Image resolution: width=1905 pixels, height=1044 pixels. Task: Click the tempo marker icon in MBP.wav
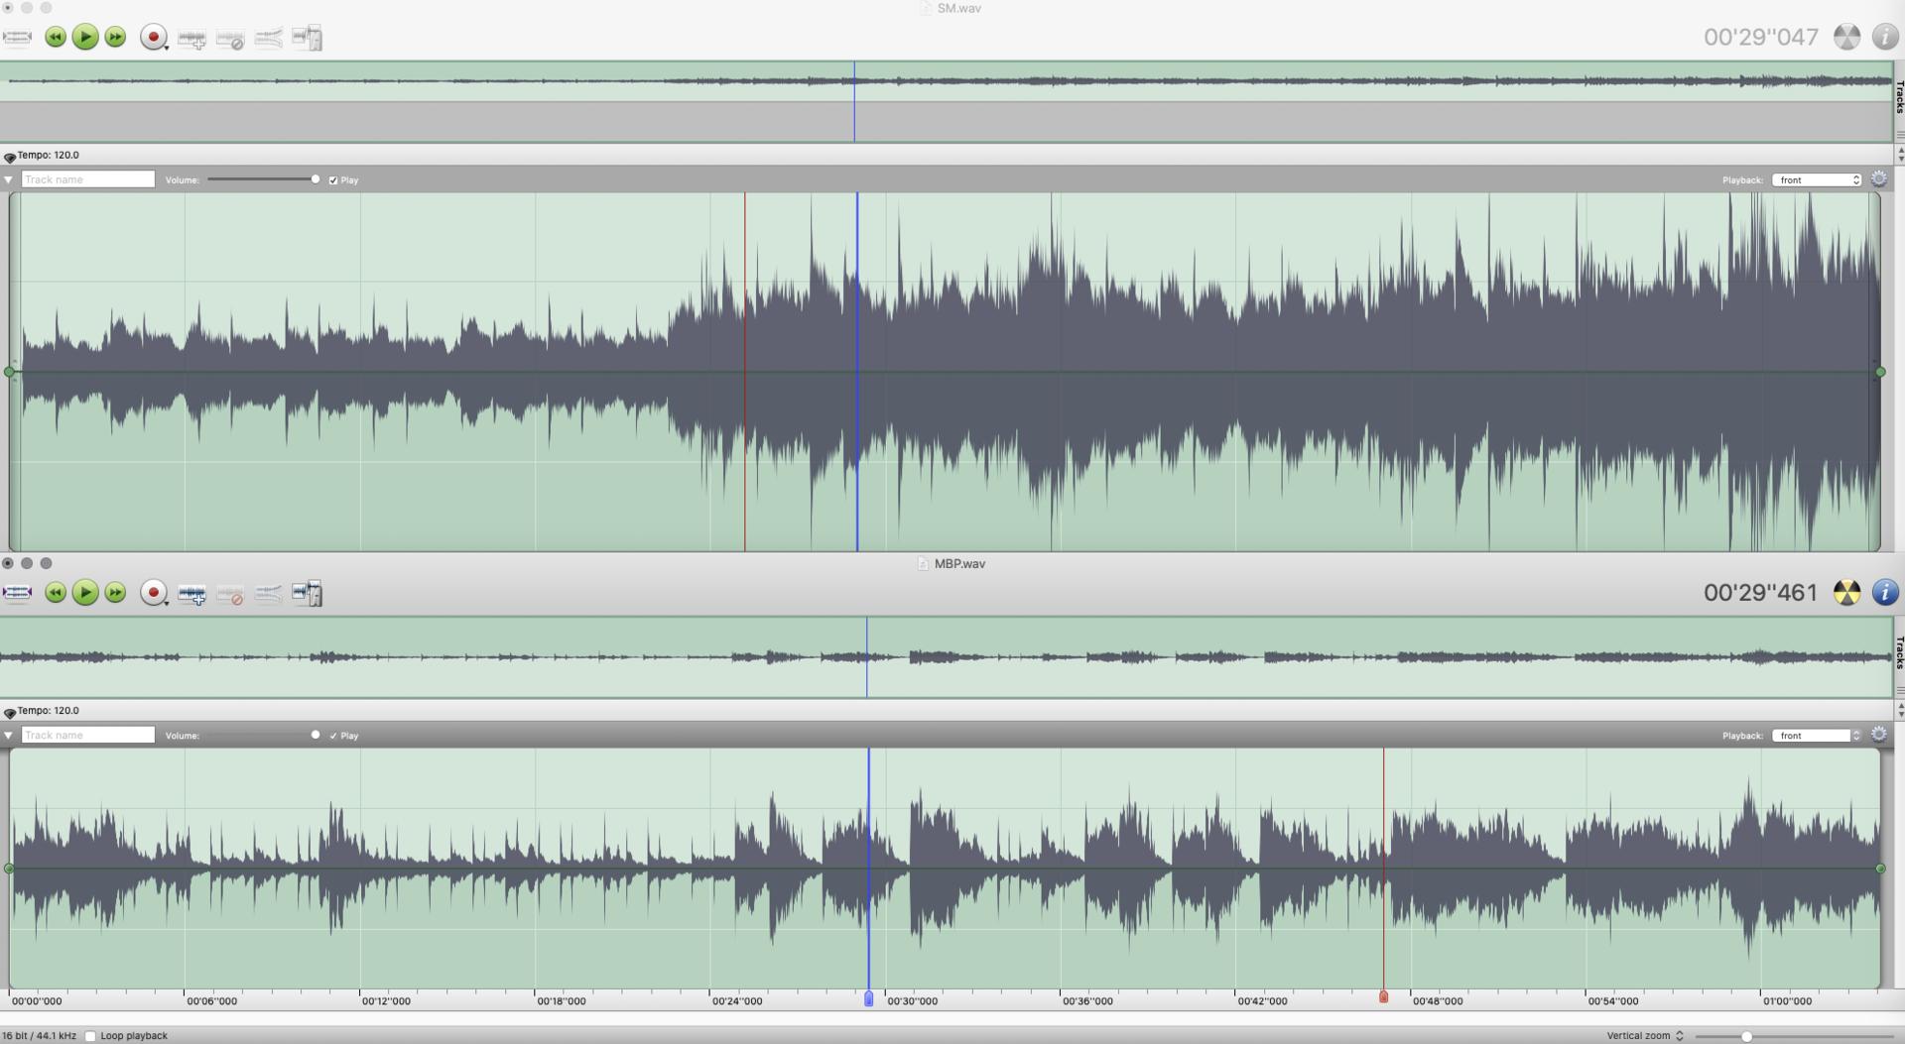click(10, 712)
